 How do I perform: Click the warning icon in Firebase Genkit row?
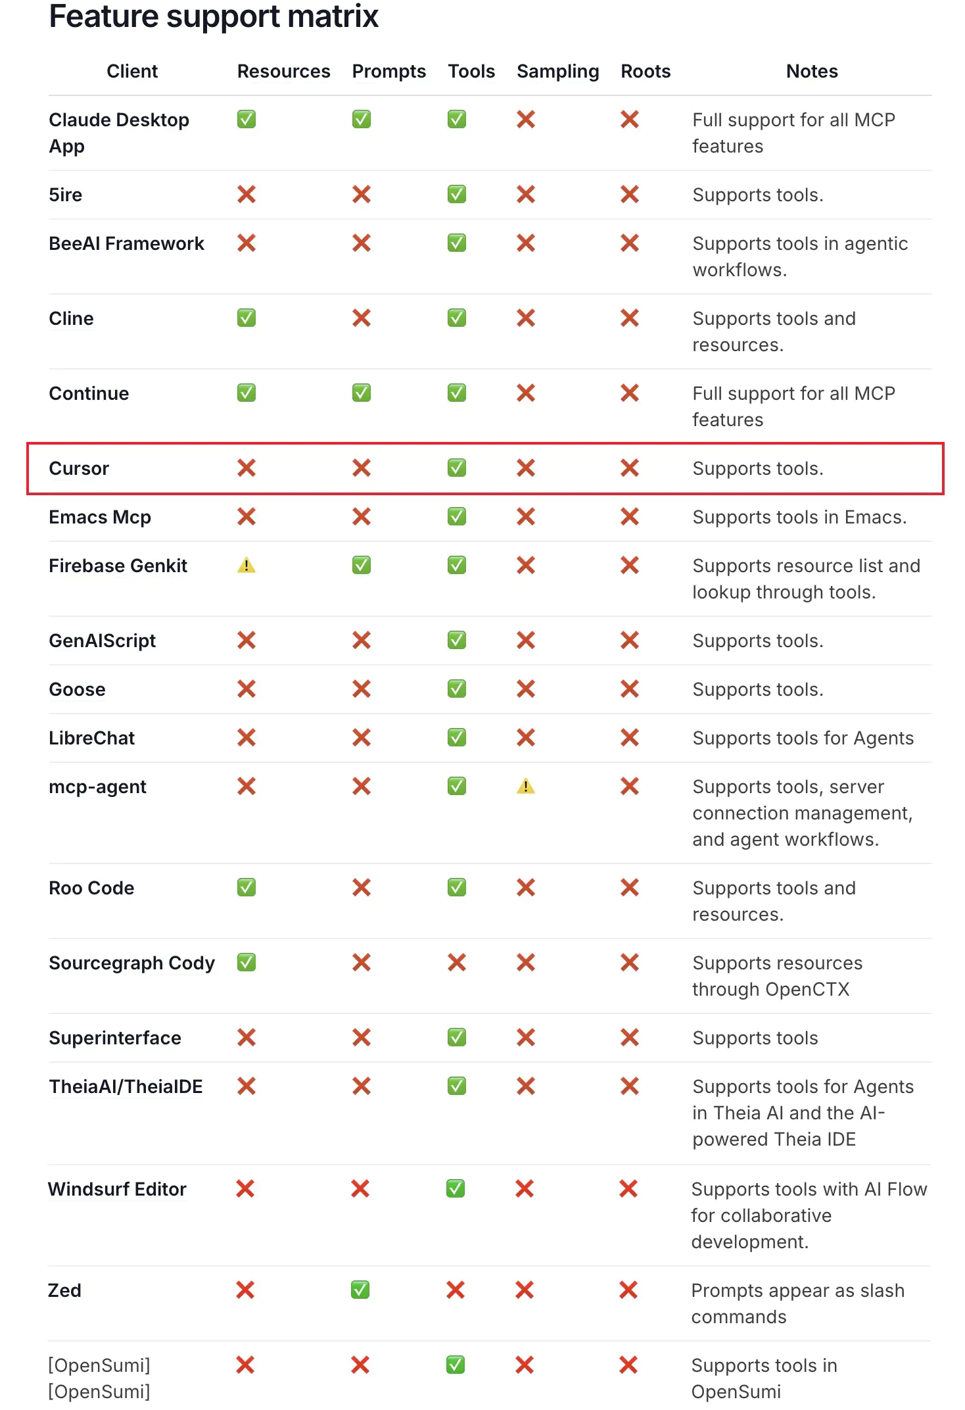(247, 566)
